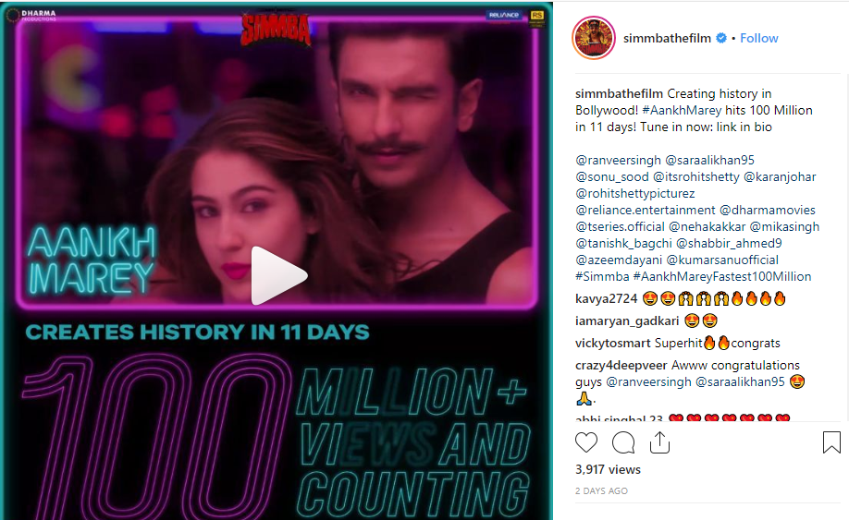
Task: Open the #AankhMareyFastest100Million hashtag
Action: click(x=722, y=276)
